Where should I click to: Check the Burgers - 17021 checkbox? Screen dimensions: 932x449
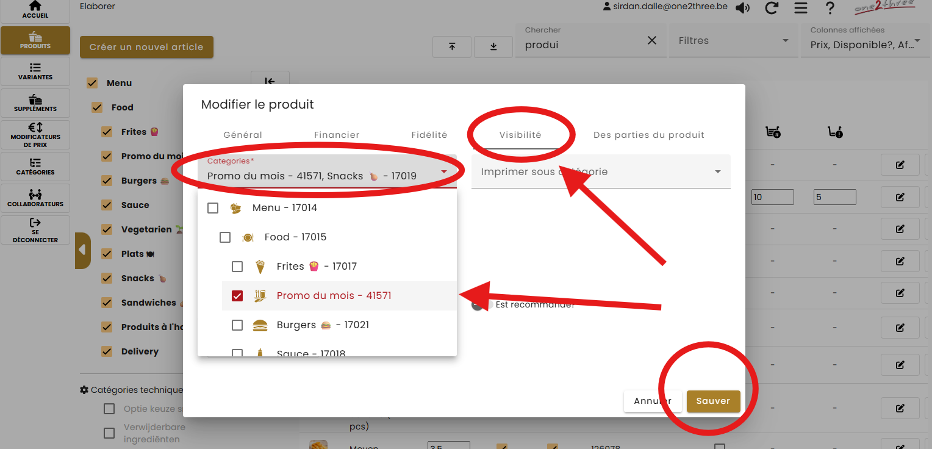point(237,325)
